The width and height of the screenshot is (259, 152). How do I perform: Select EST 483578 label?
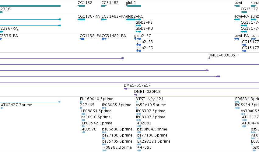click(89, 129)
